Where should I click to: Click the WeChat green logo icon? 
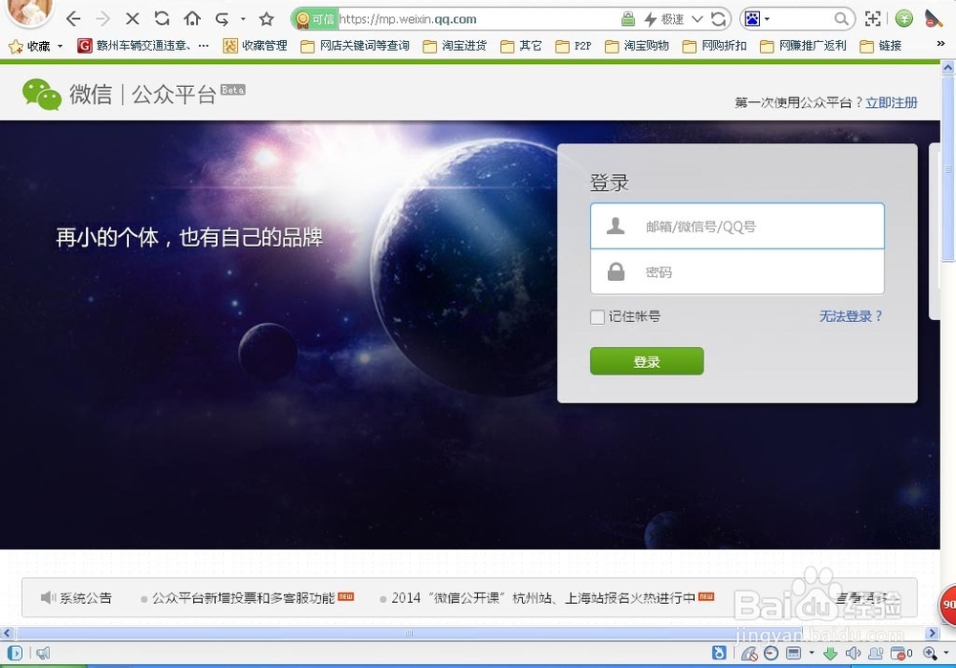pyautogui.click(x=41, y=95)
